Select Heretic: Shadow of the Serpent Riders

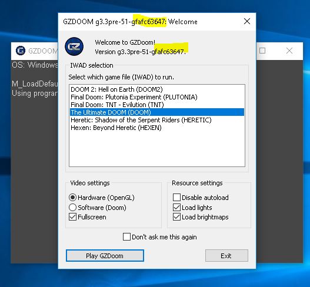click(157, 120)
